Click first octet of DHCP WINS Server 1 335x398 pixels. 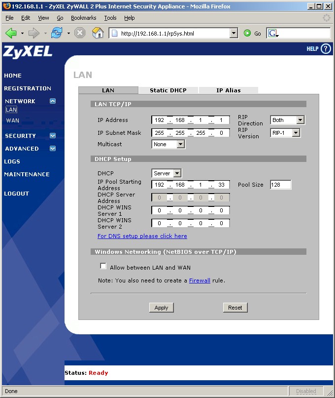point(159,210)
